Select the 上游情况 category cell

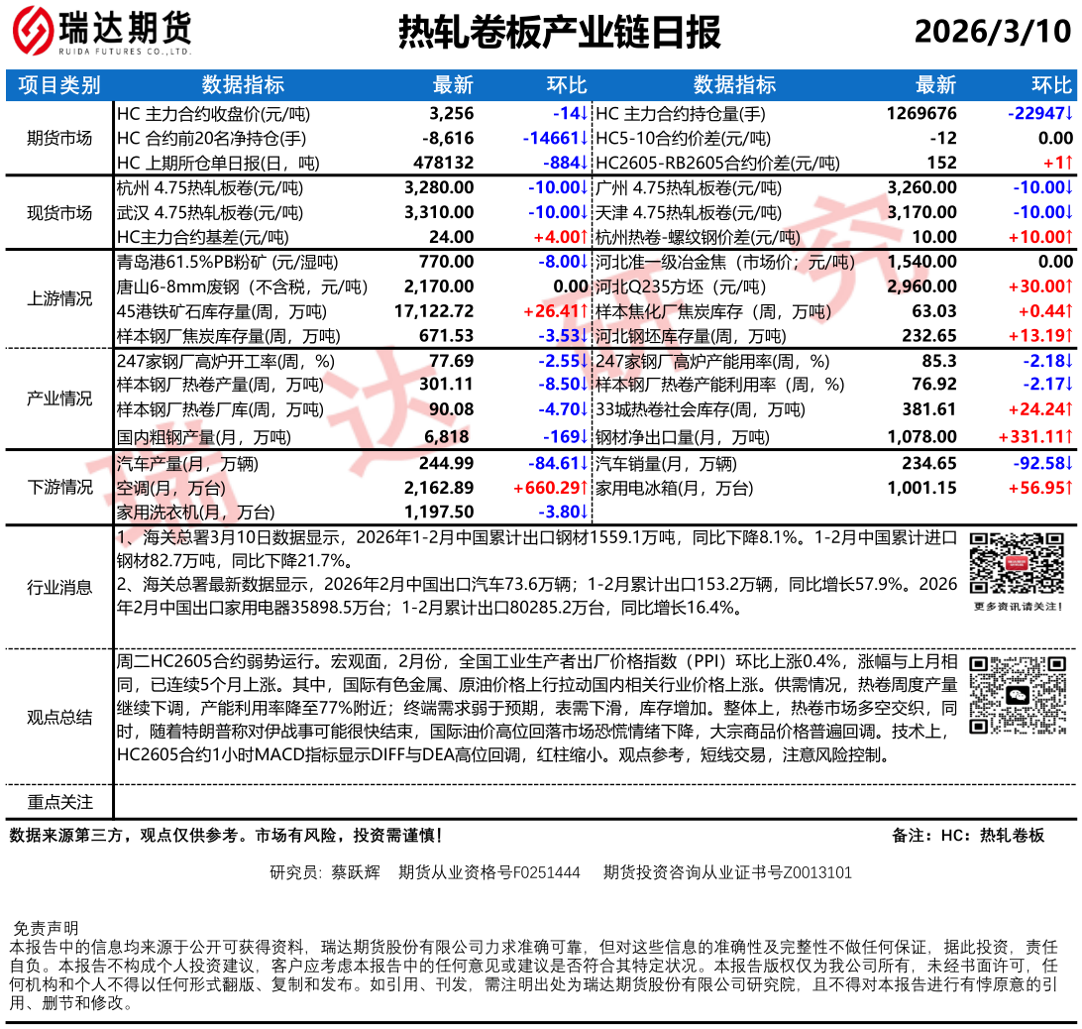pyautogui.click(x=59, y=299)
